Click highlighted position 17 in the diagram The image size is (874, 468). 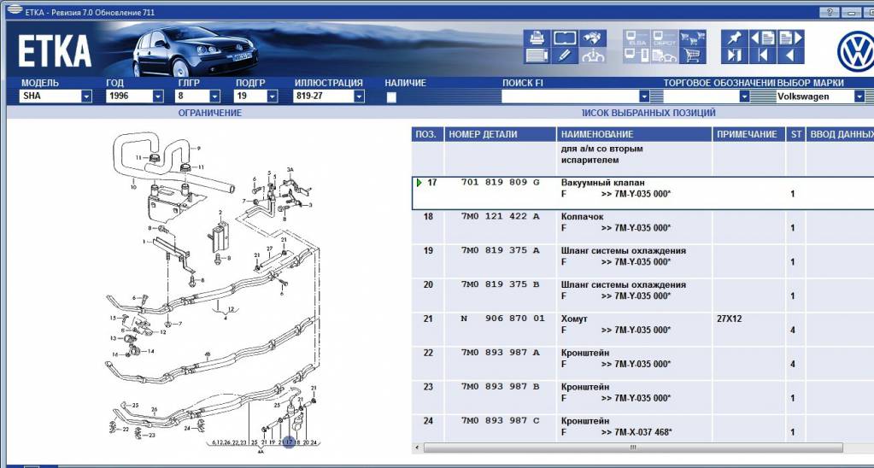pos(289,442)
